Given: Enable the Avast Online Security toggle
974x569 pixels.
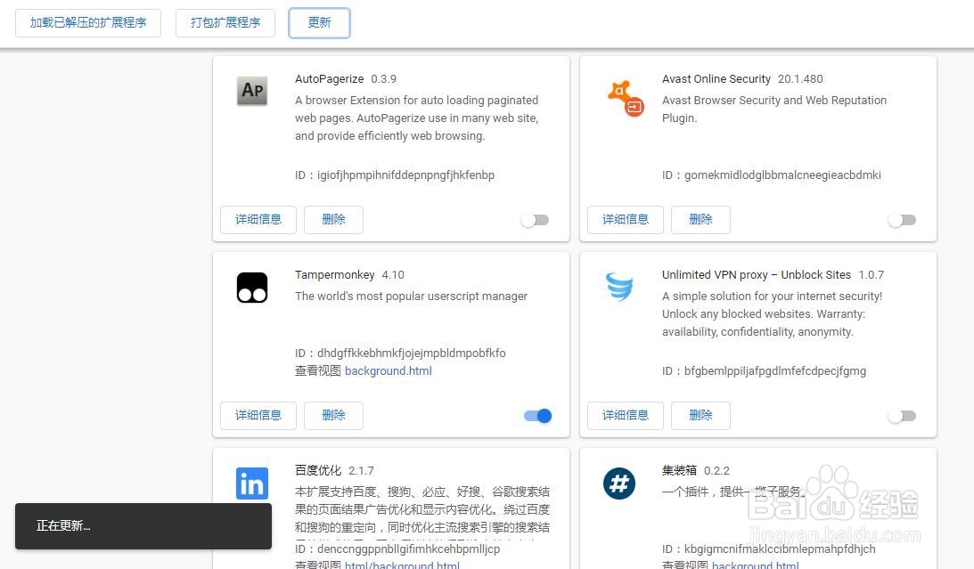Looking at the screenshot, I should point(903,220).
